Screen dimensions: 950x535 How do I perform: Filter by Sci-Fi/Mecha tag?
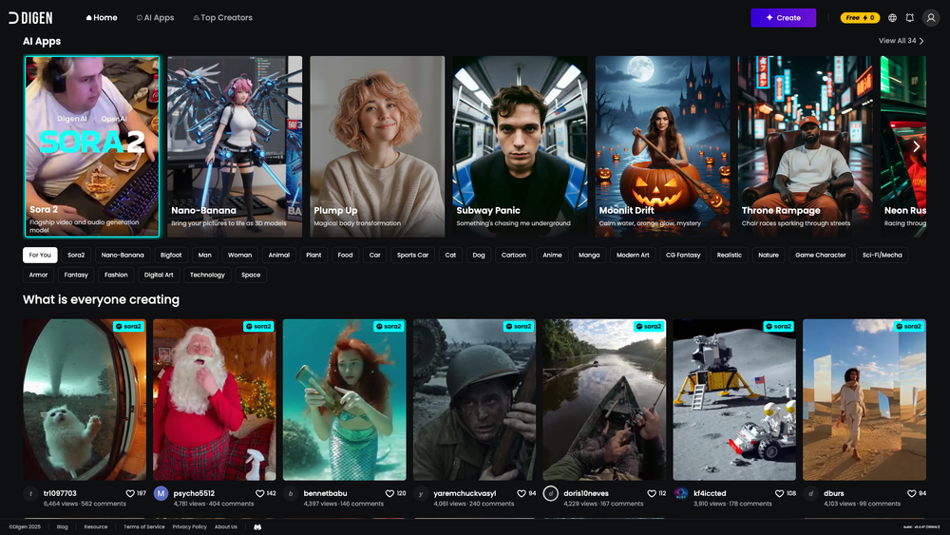point(883,255)
